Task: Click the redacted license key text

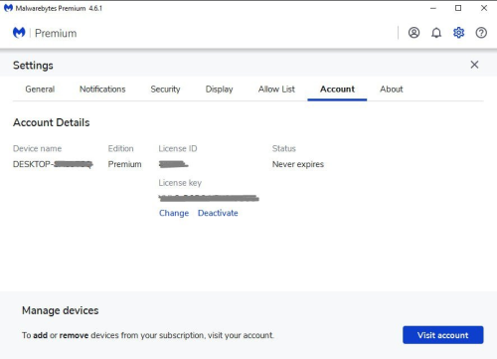Action: coord(209,198)
